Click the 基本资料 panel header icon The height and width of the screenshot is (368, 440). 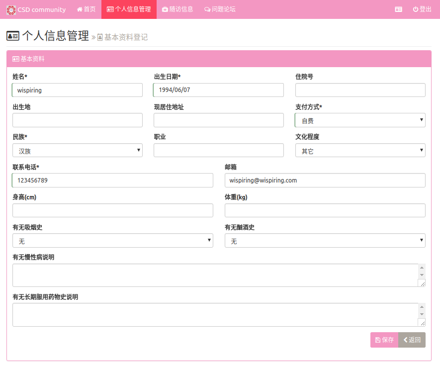(x=15, y=59)
